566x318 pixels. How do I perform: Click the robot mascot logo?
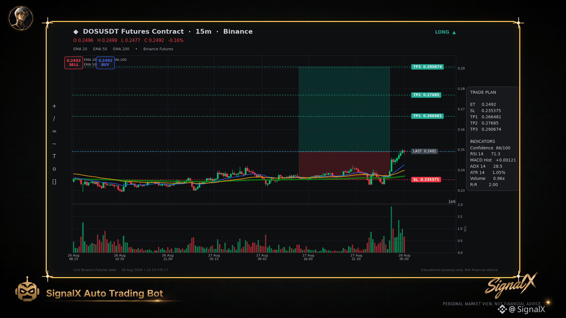coord(27,289)
